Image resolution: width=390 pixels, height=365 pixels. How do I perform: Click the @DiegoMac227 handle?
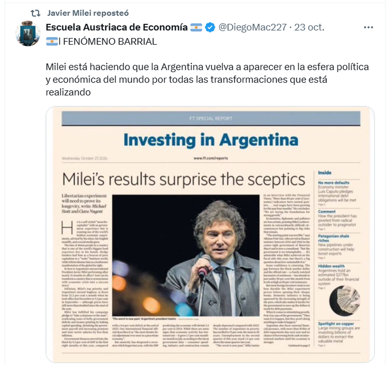253,27
